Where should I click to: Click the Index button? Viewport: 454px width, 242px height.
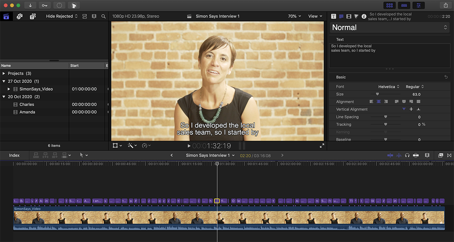click(x=14, y=155)
